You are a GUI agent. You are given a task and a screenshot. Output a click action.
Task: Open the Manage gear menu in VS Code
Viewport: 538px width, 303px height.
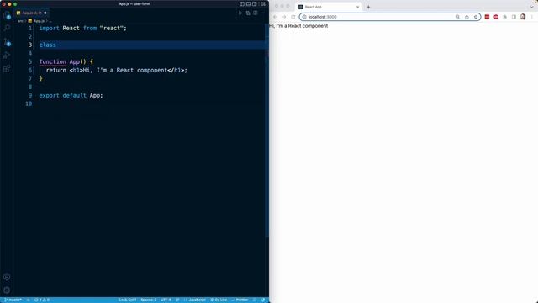click(x=7, y=290)
